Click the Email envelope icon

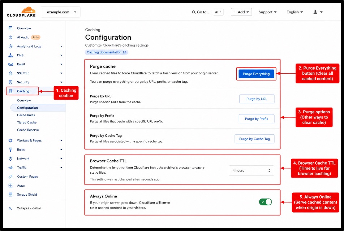point(10,64)
